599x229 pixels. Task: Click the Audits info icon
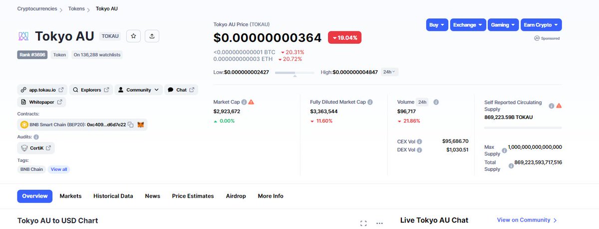click(x=36, y=137)
